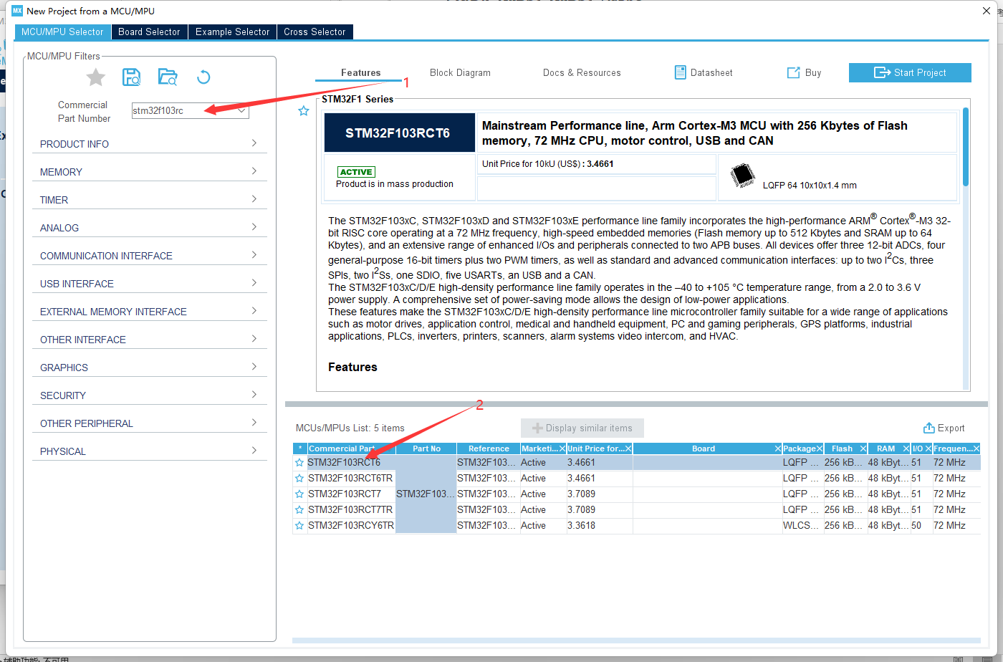Click the LQFP chip package image
The width and height of the screenshot is (1003, 662).
[743, 176]
